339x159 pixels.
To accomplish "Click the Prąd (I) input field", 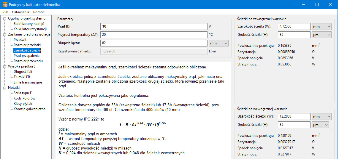I will [153, 26].
